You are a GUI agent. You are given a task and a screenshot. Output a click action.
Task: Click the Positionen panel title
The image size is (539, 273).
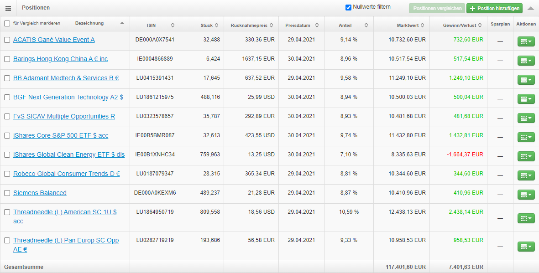click(36, 8)
